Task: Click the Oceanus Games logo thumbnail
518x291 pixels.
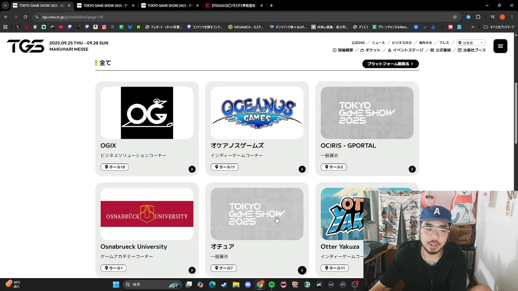Action: point(257,113)
